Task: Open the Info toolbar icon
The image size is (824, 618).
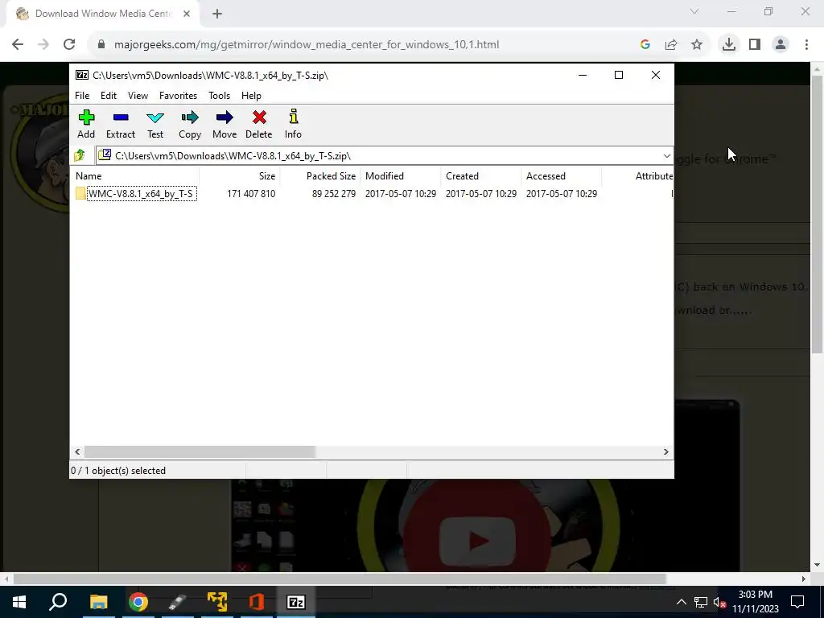Action: tap(293, 124)
